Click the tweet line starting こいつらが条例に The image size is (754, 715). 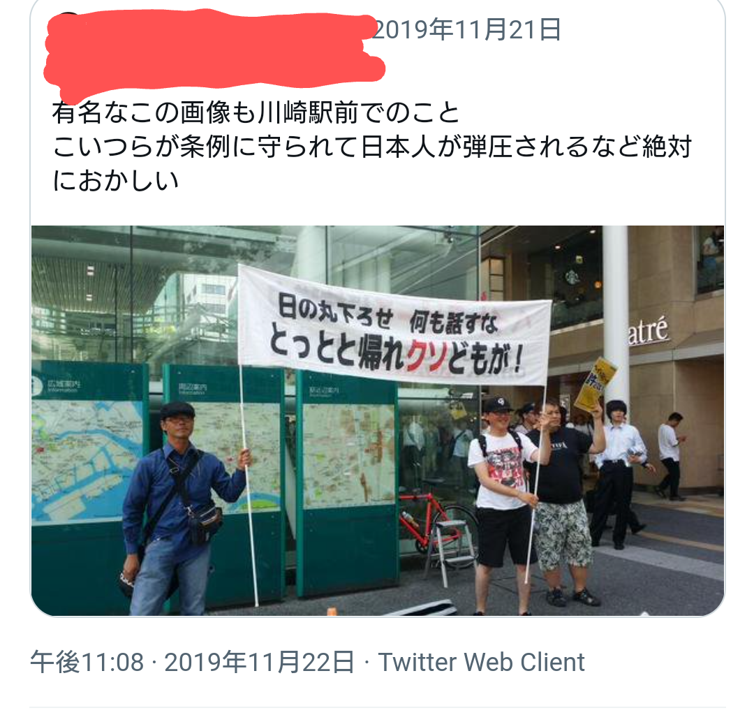pyautogui.click(x=371, y=147)
